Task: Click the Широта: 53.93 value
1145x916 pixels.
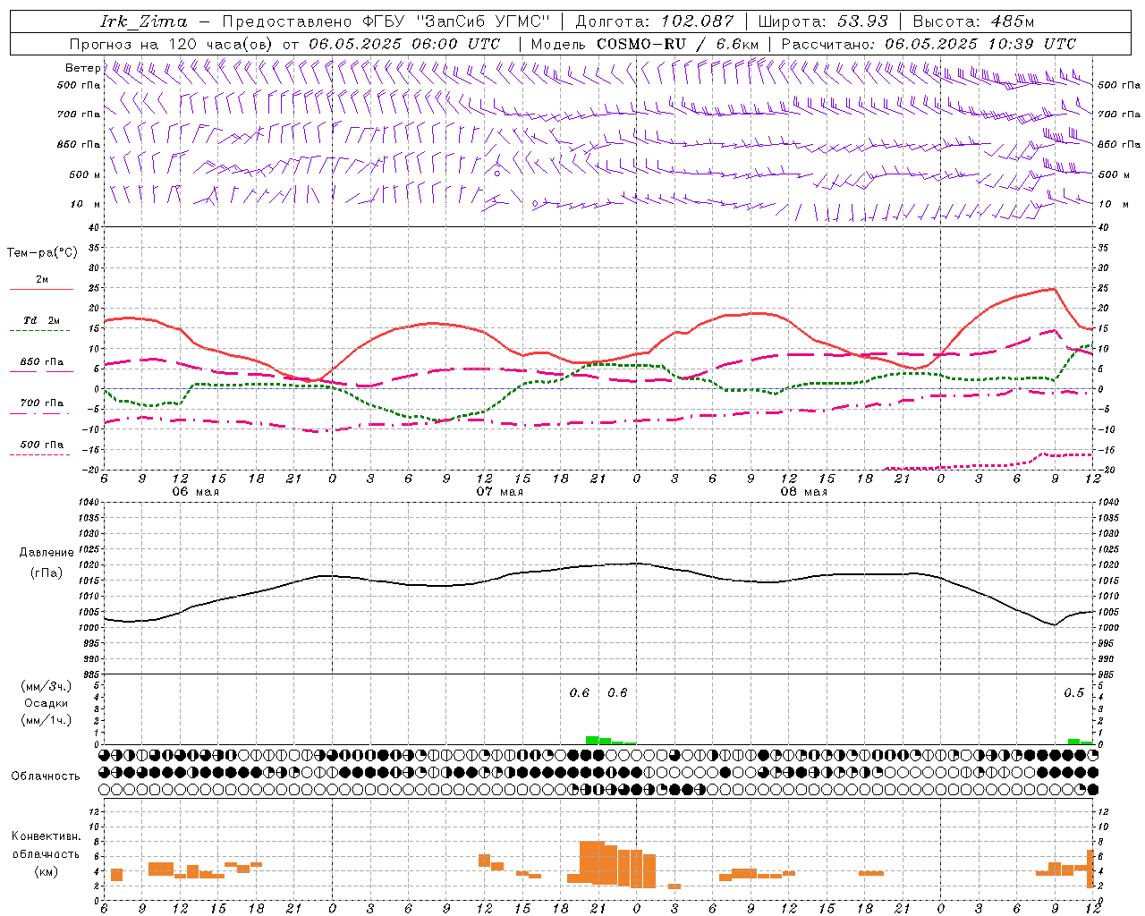Action: point(823,21)
